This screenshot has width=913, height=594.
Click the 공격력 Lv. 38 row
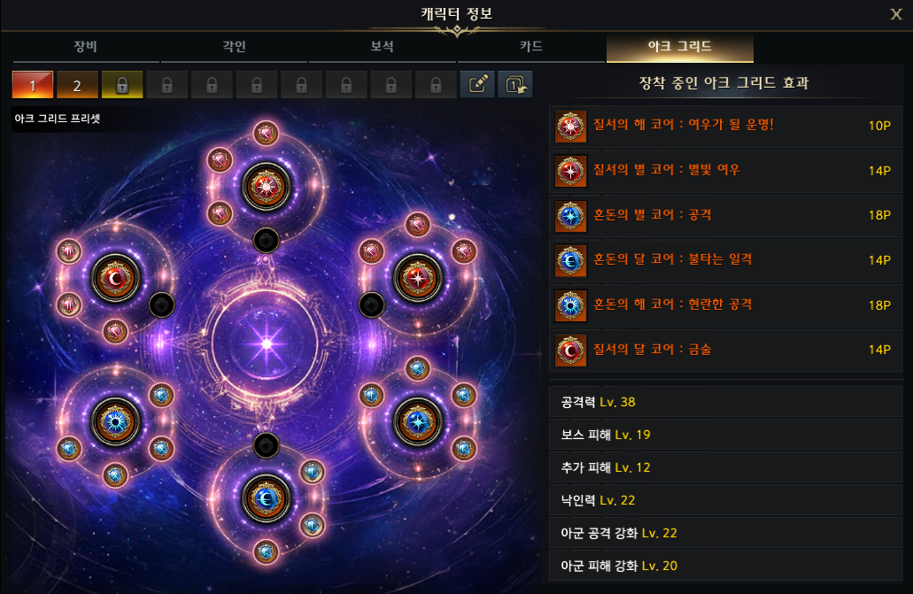click(x=725, y=402)
